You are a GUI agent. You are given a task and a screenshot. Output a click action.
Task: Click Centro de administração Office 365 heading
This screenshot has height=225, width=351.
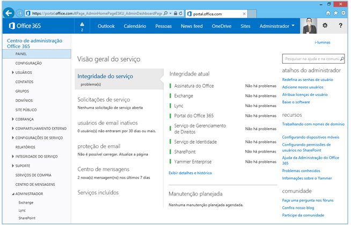(x=34, y=43)
